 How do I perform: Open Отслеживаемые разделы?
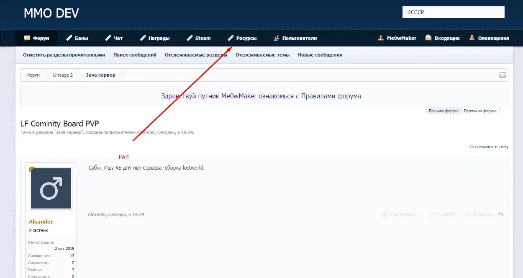(196, 55)
